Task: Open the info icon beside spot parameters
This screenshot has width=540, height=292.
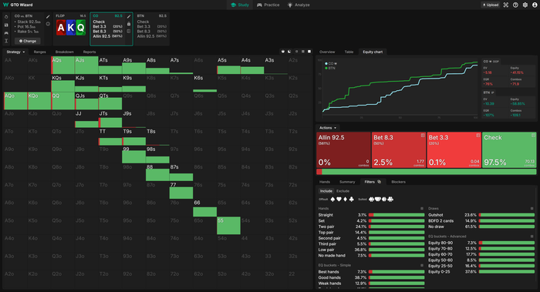Action: pyautogui.click(x=48, y=24)
